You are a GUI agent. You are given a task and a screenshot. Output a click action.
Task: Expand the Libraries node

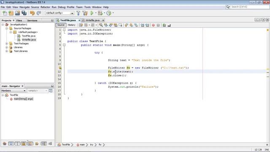pyautogui.click(x=7, y=47)
